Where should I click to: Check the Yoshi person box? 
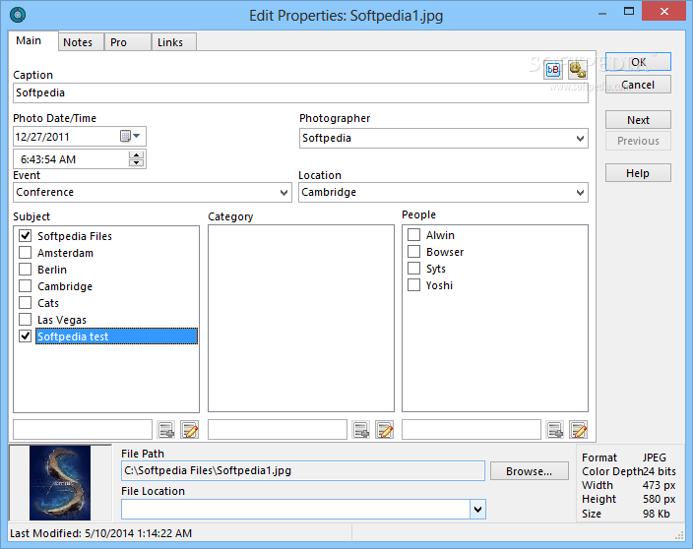click(413, 285)
